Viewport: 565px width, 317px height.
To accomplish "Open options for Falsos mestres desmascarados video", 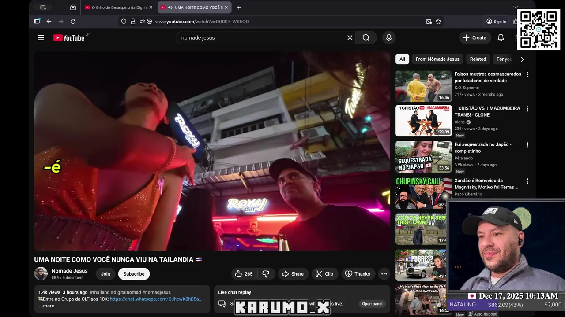I will point(527,75).
